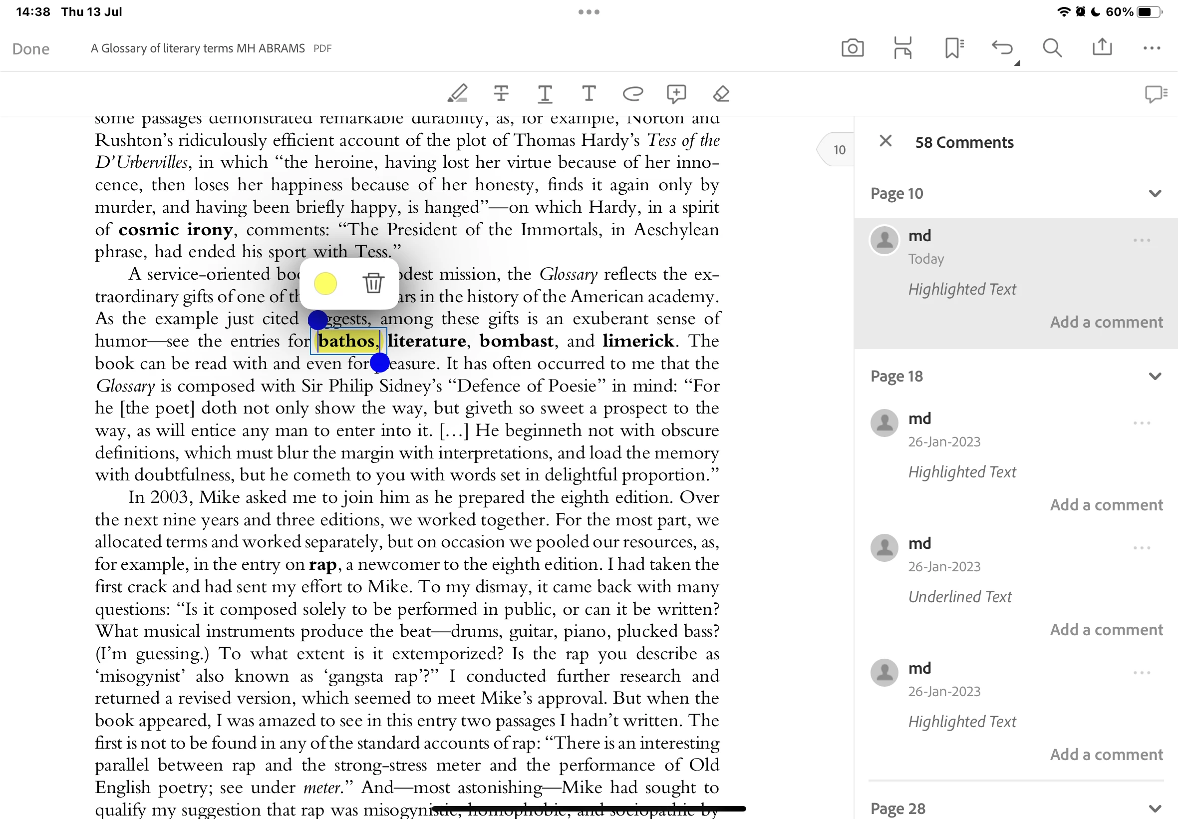
Task: Expand the Page 28 comments section
Action: (1155, 808)
